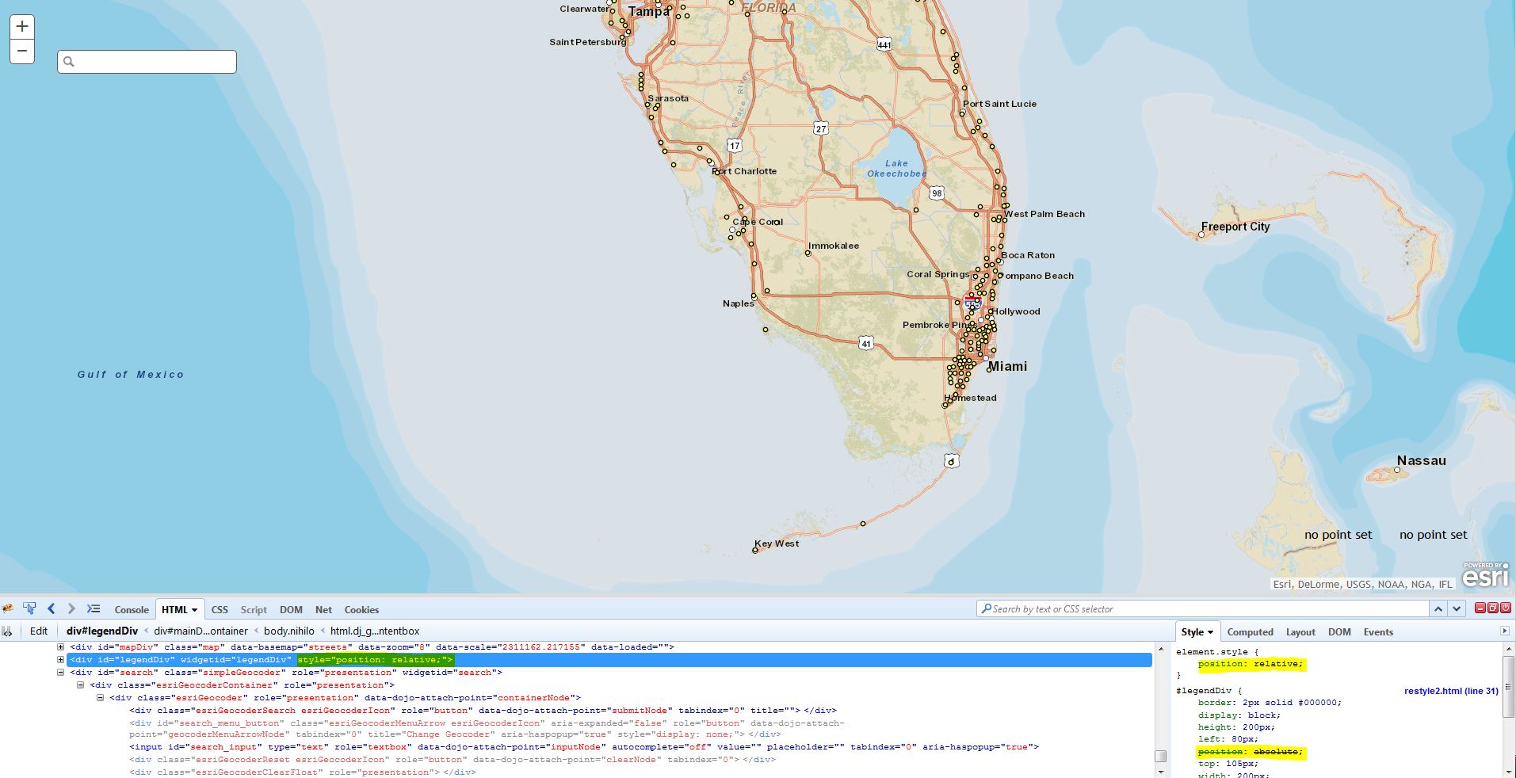Click the highlighted "position: relative;" style rule
1516x778 pixels.
[x=1250, y=664]
